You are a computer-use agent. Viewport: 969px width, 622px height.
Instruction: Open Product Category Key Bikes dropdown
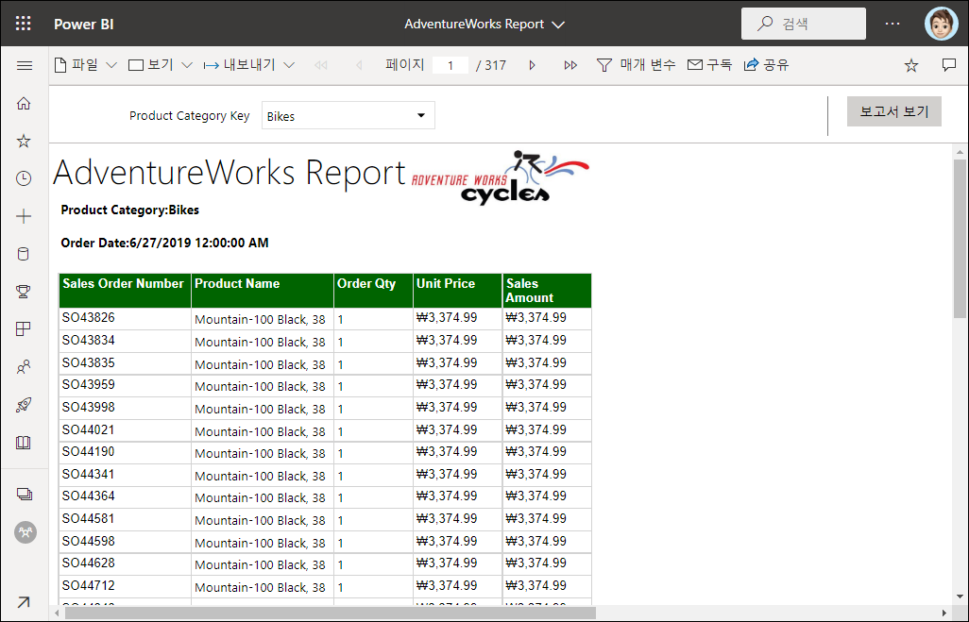point(348,115)
